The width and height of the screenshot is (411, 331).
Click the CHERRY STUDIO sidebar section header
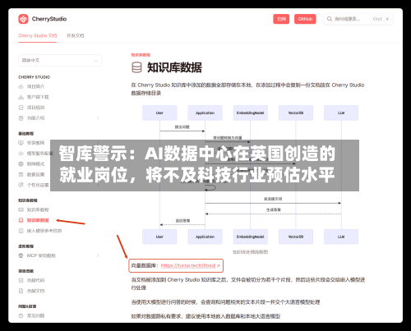pyautogui.click(x=35, y=77)
